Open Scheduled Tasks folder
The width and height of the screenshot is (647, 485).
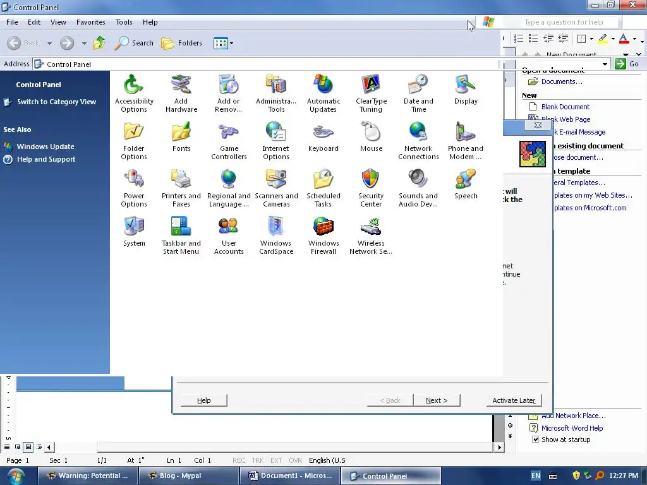(x=323, y=188)
